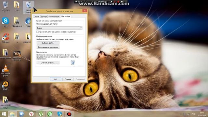Enable apply template to all subfolders checkbox

[38, 32]
